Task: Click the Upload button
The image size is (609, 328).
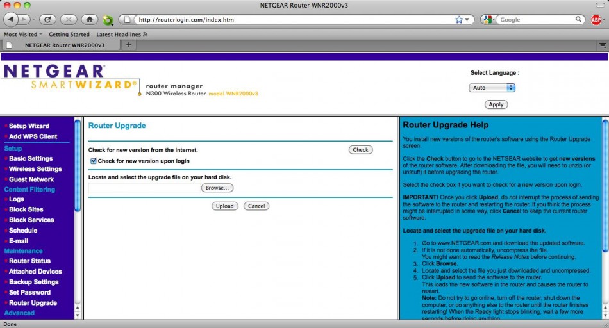Action: (224, 206)
